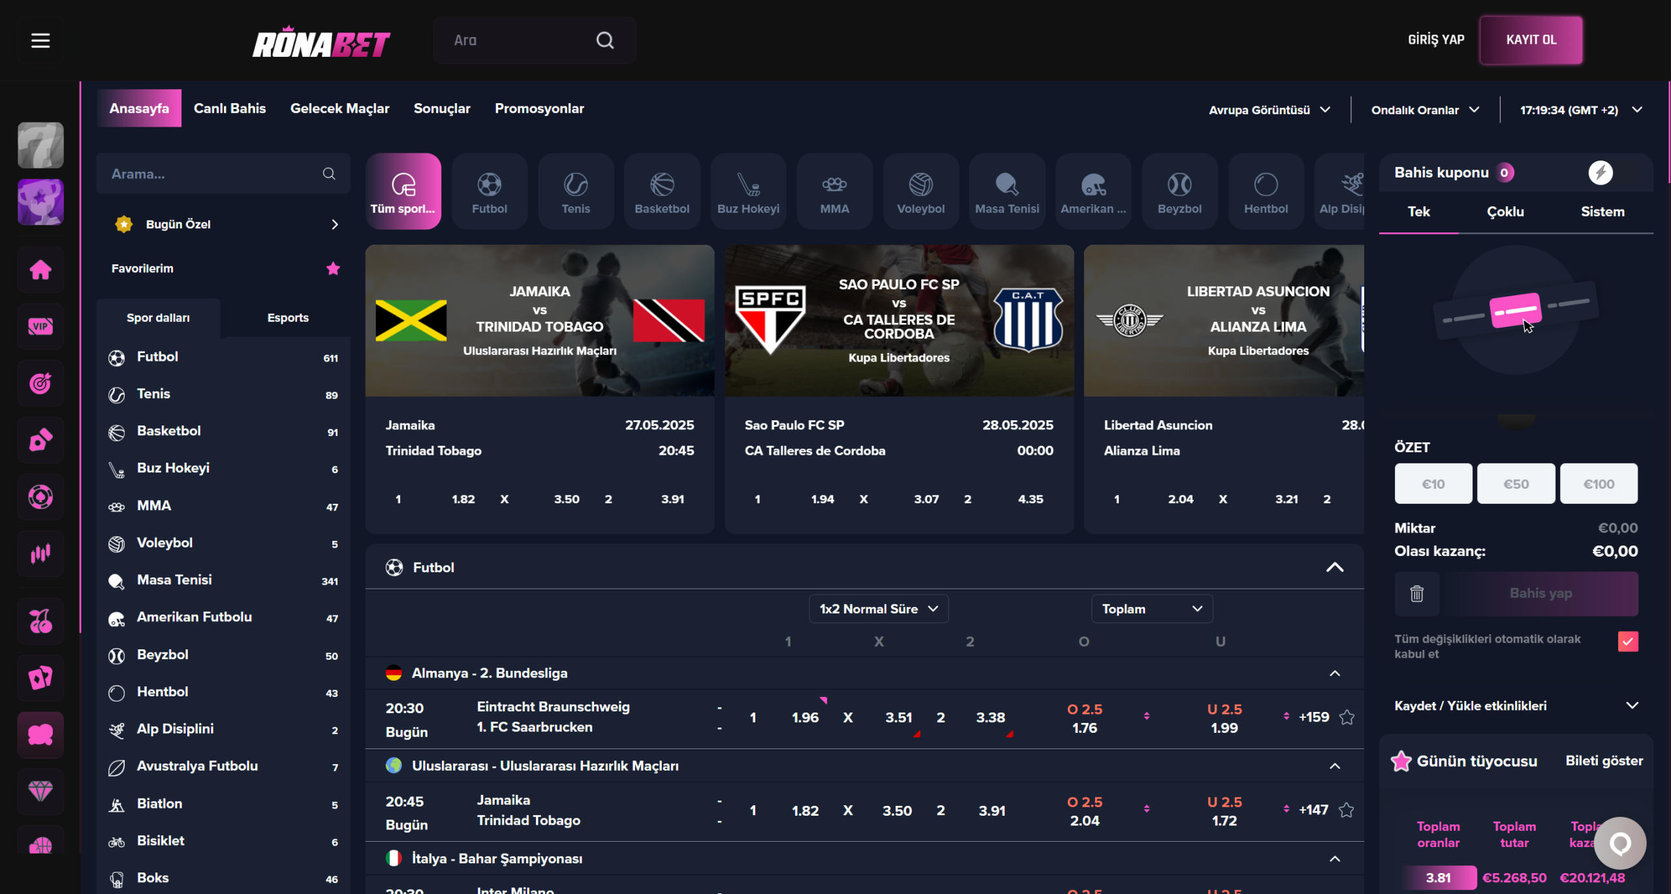The image size is (1671, 894).
Task: Open the Avrupa Görüntüsü dropdown
Action: tap(1269, 110)
